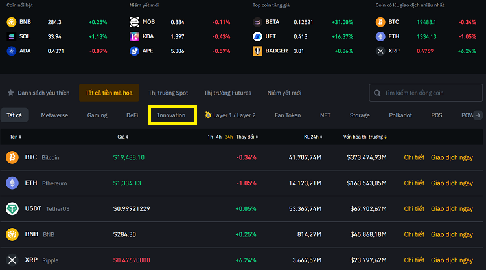The image size is (486, 270).
Task: Switch to the Innovation category tab
Action: point(172,115)
